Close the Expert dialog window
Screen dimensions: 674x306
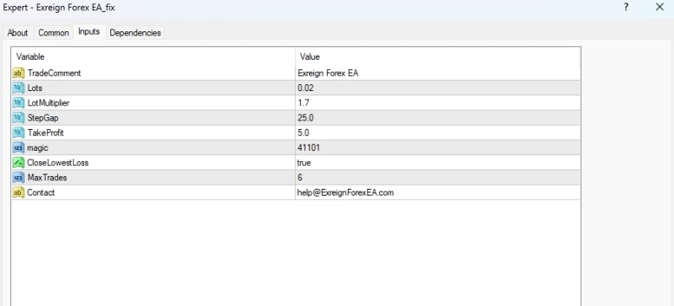(660, 8)
